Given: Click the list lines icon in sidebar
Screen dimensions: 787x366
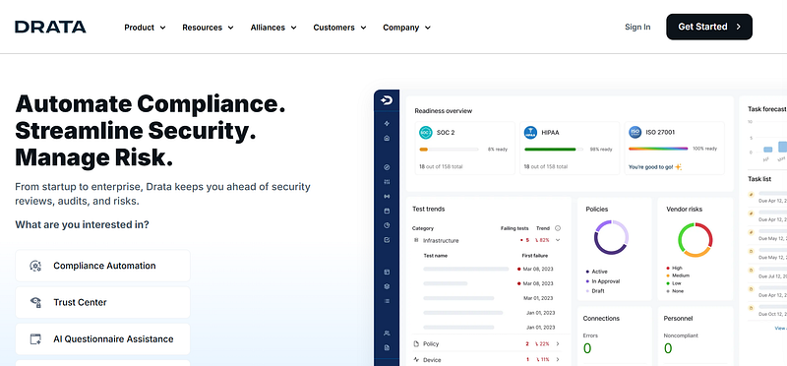Looking at the screenshot, I should click(x=387, y=301).
